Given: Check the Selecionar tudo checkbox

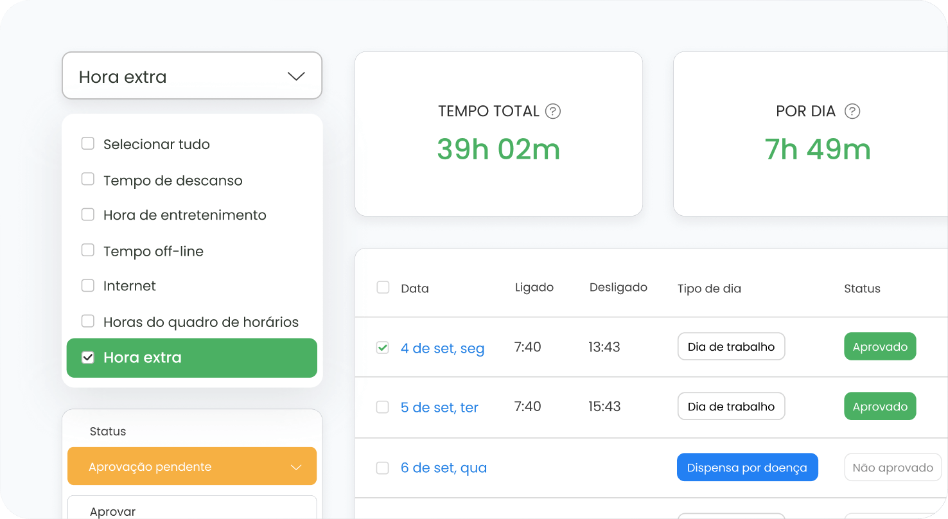Looking at the screenshot, I should [88, 144].
